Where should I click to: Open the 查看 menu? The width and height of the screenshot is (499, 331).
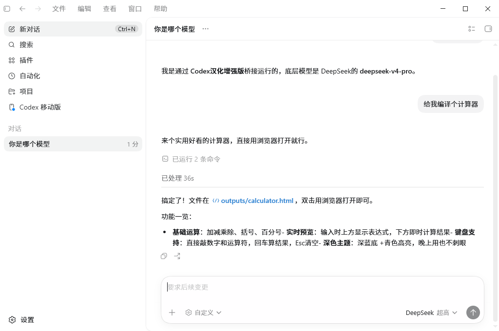[110, 9]
